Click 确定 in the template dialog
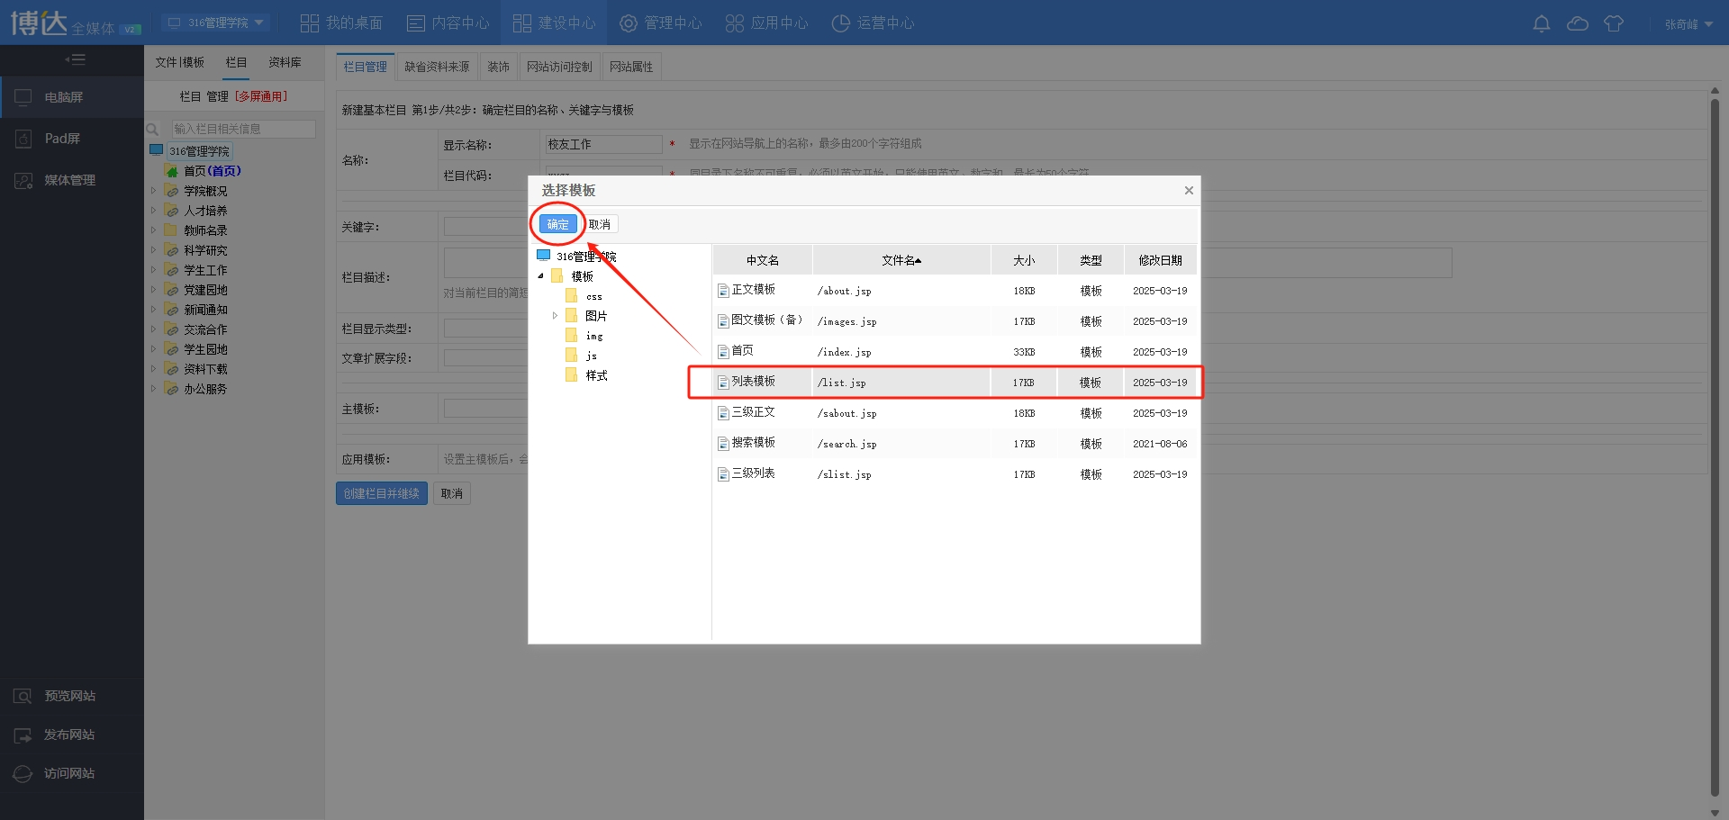 (558, 224)
